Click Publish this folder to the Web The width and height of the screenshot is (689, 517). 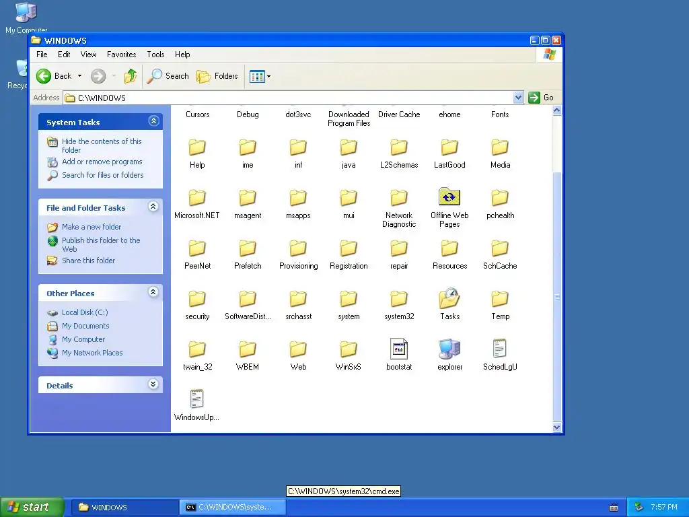pos(101,244)
